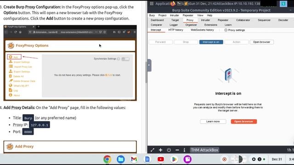Click the Proxy settings gear icon
The width and height of the screenshot is (294, 165).
coord(226,30)
